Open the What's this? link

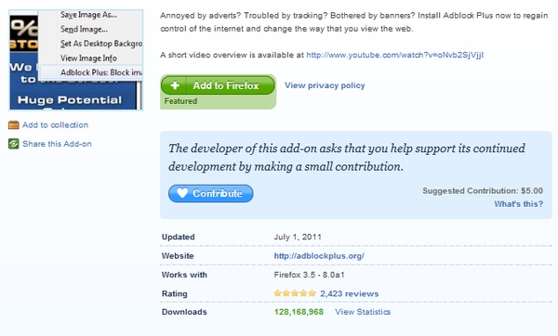point(518,204)
